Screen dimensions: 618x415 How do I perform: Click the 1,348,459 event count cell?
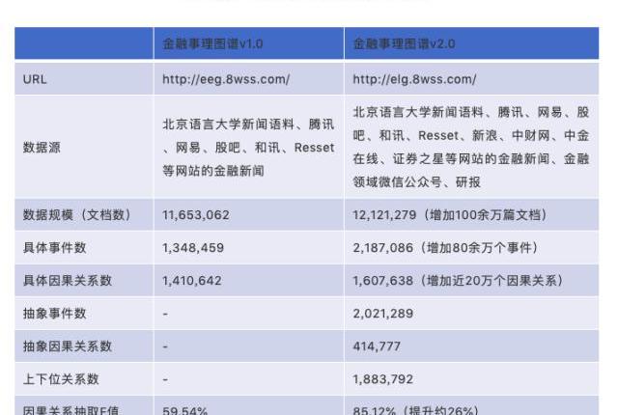(193, 248)
